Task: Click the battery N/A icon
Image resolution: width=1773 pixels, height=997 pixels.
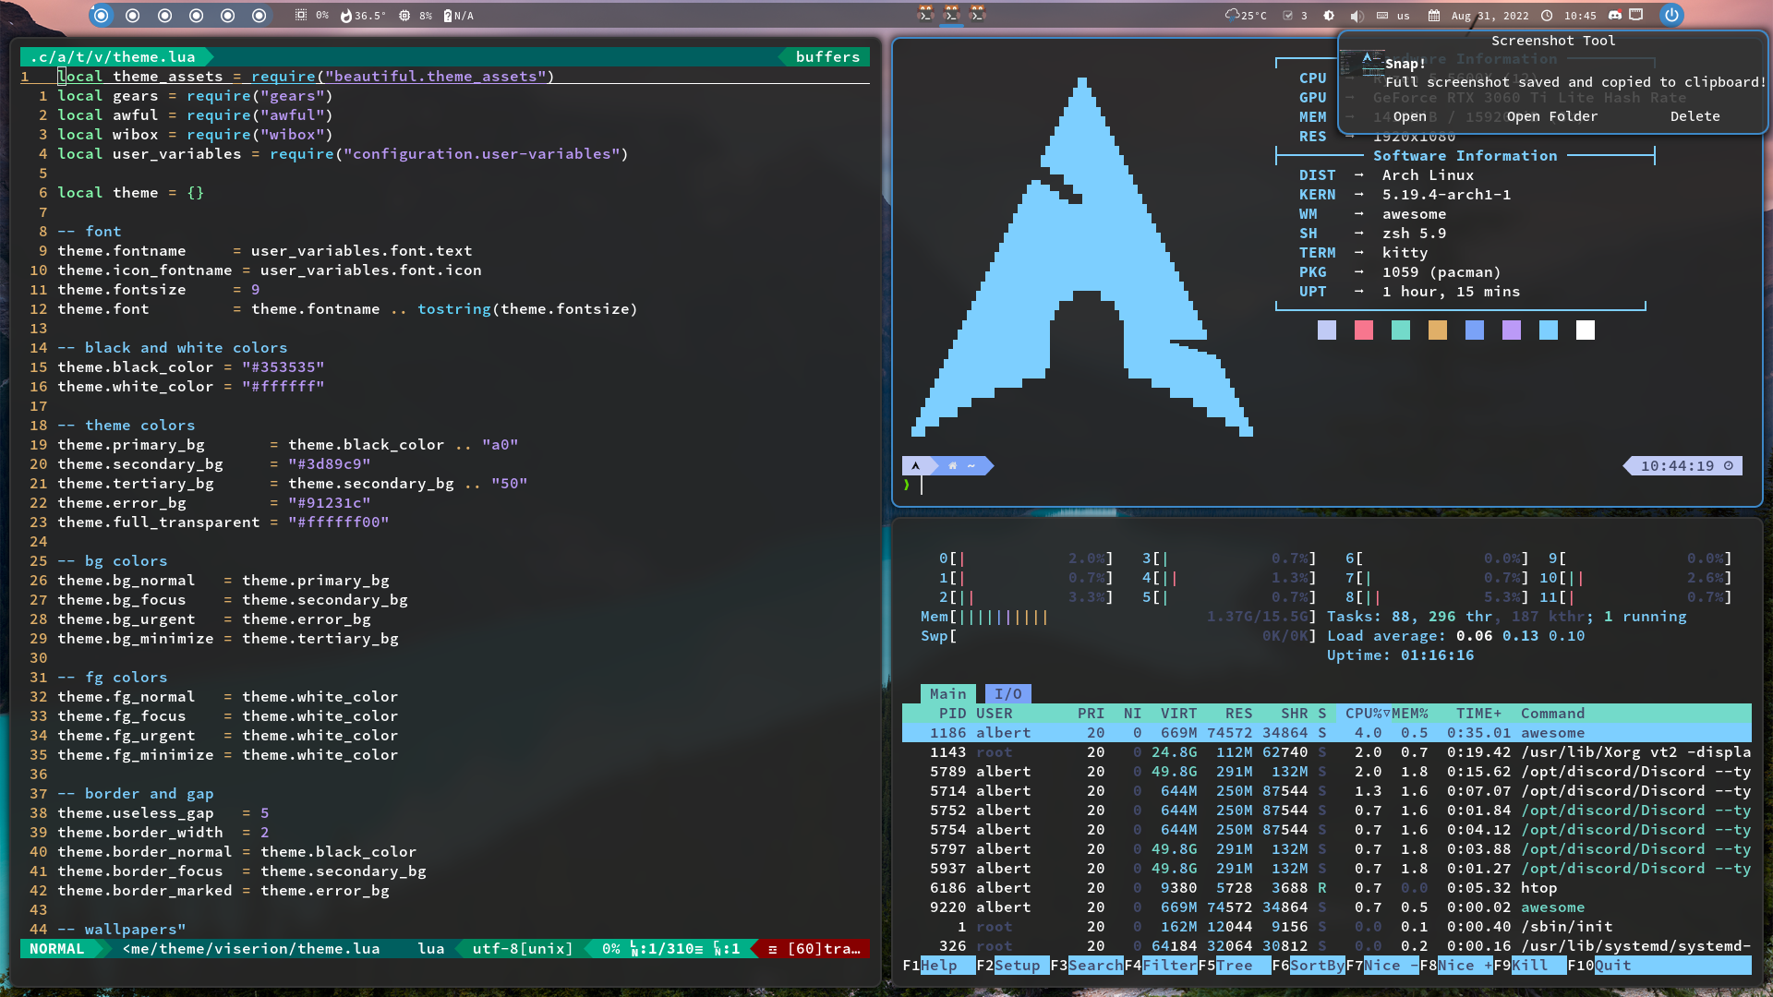Action: [448, 16]
